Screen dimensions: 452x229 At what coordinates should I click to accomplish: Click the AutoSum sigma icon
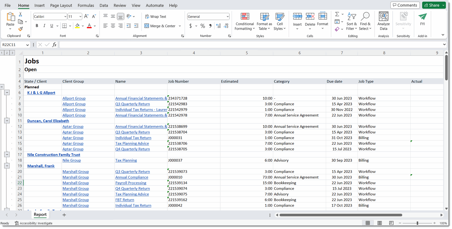point(337,14)
